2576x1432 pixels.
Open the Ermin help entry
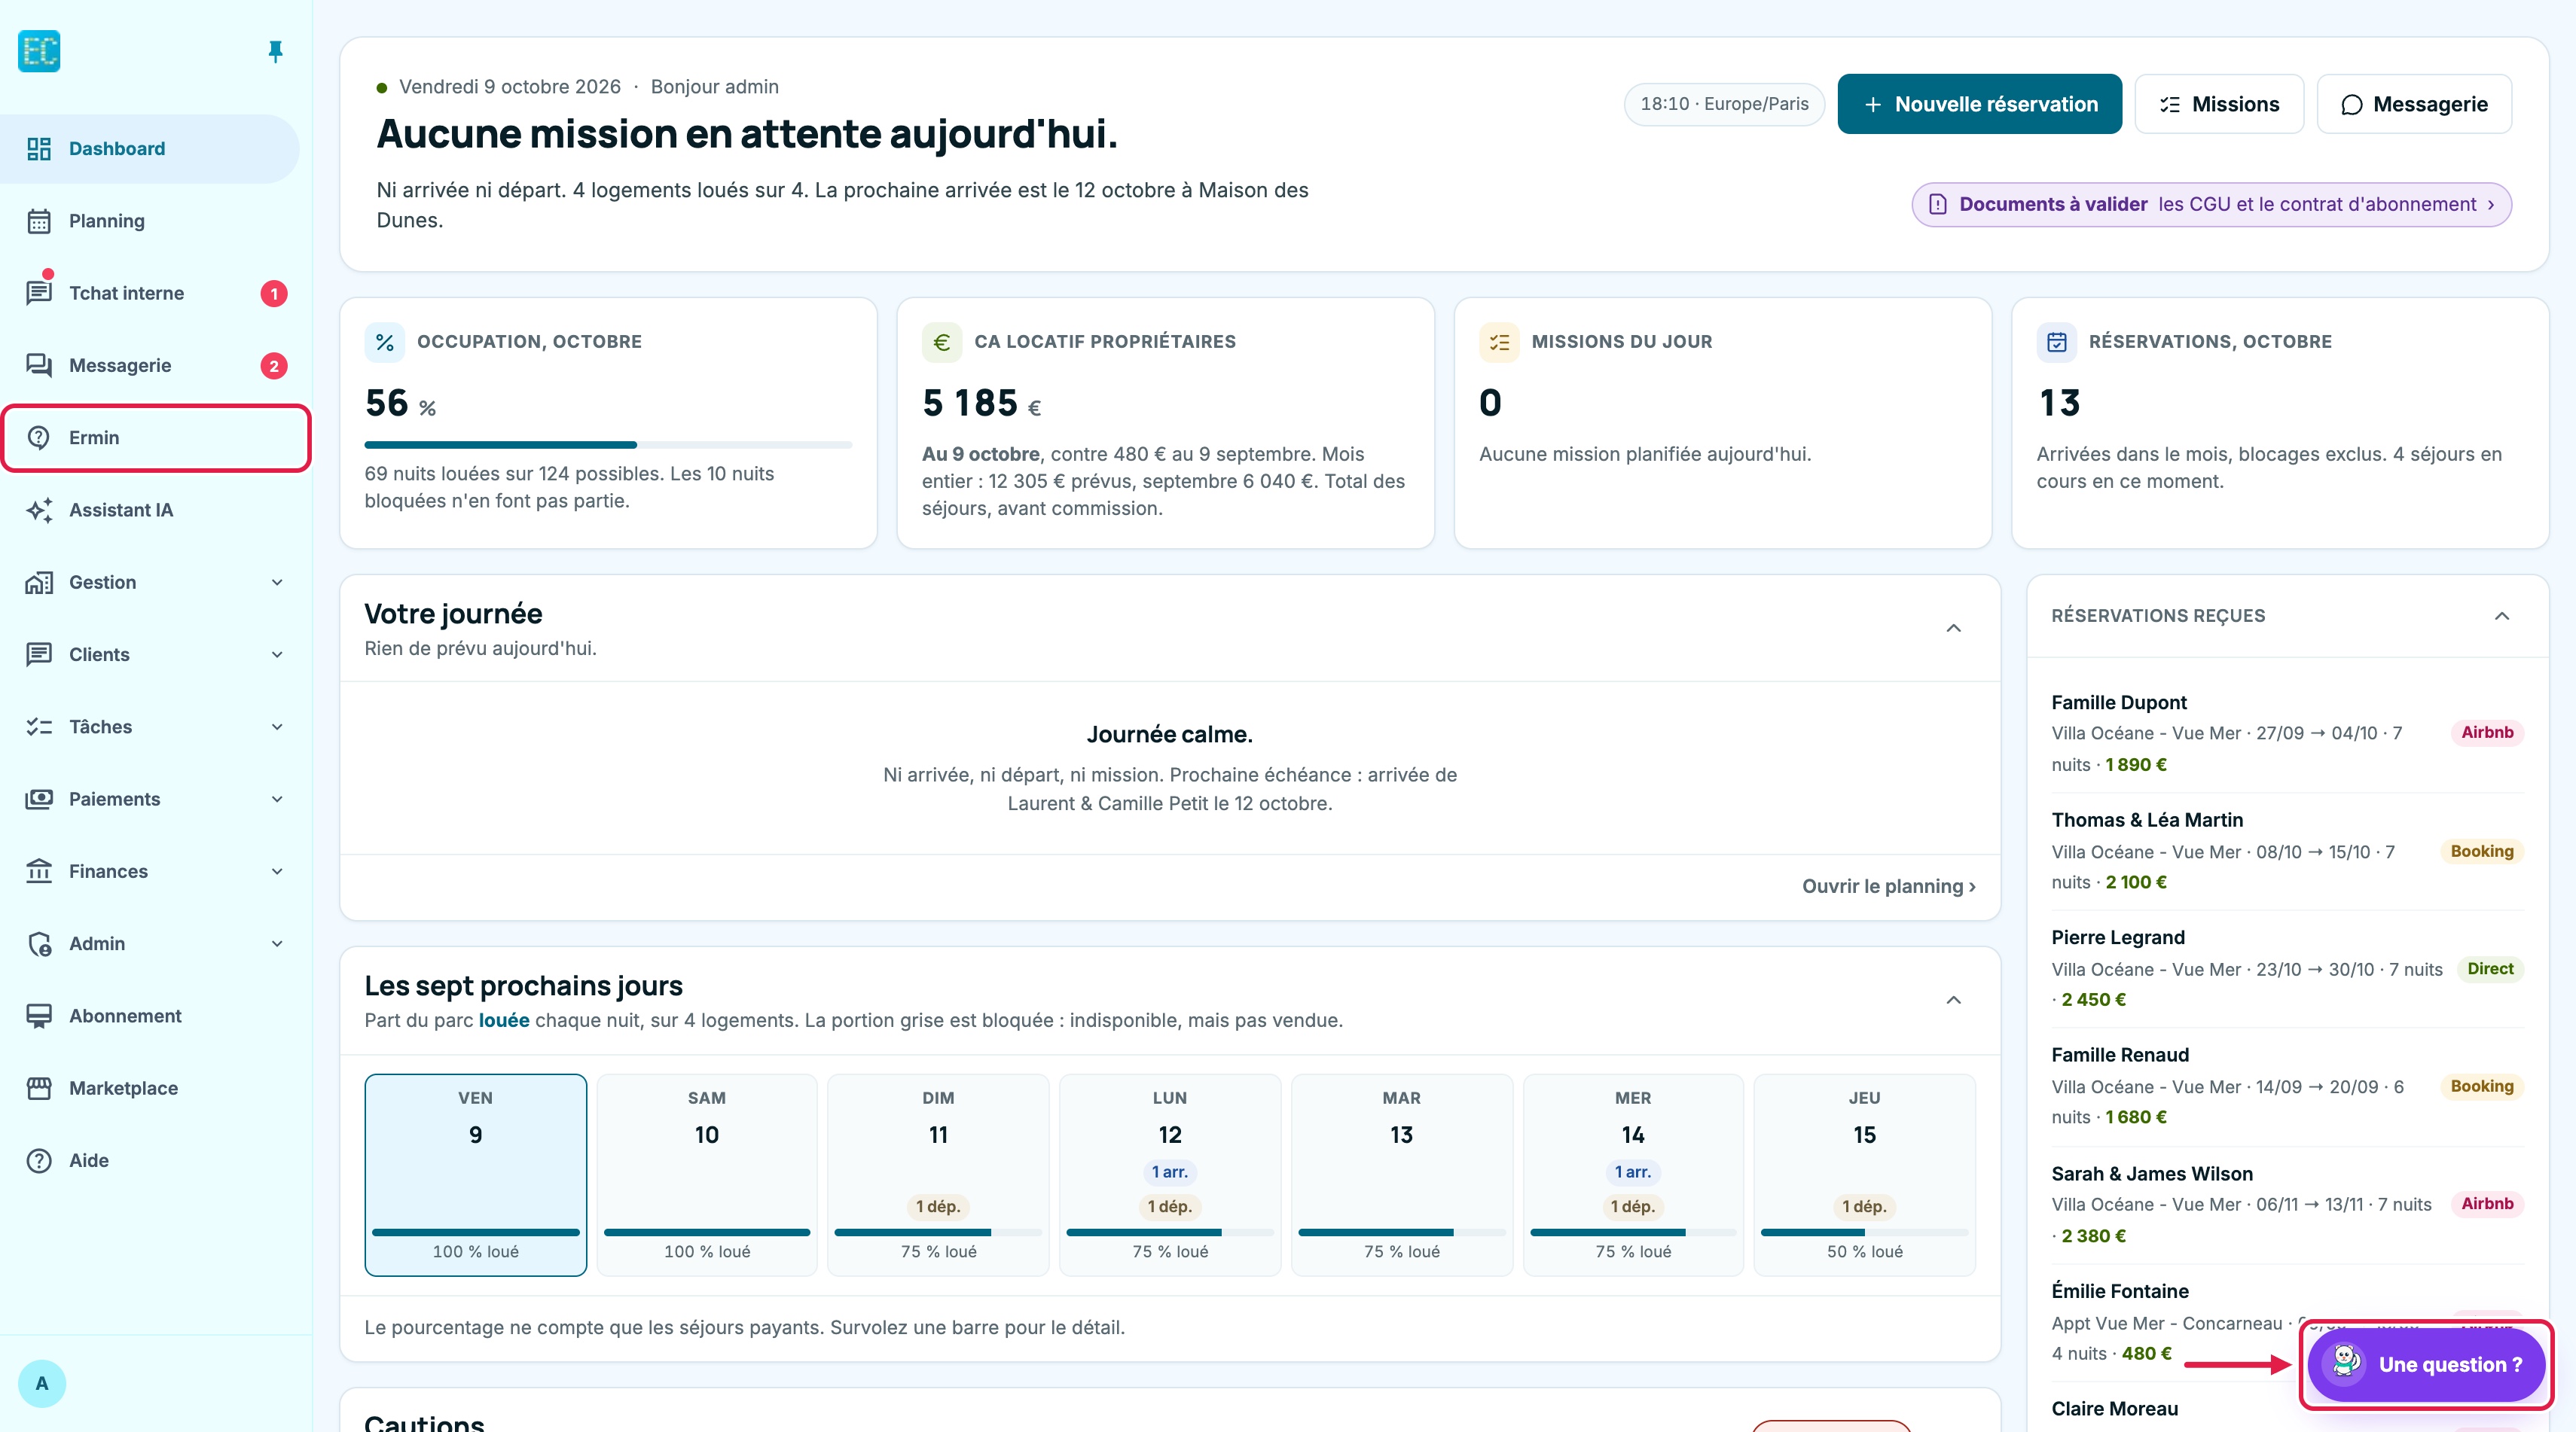point(156,437)
